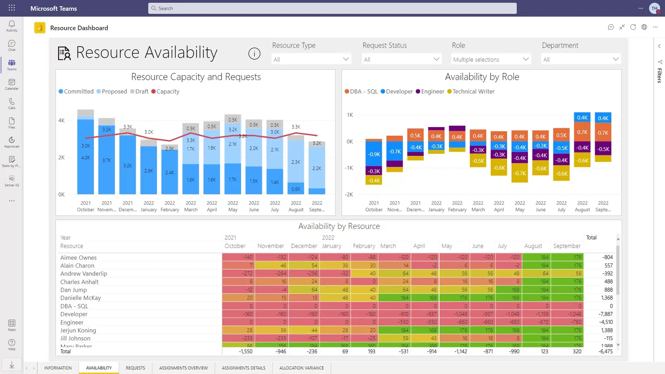Open the Resource Type dropdown
The height and width of the screenshot is (374, 665).
[x=311, y=59]
